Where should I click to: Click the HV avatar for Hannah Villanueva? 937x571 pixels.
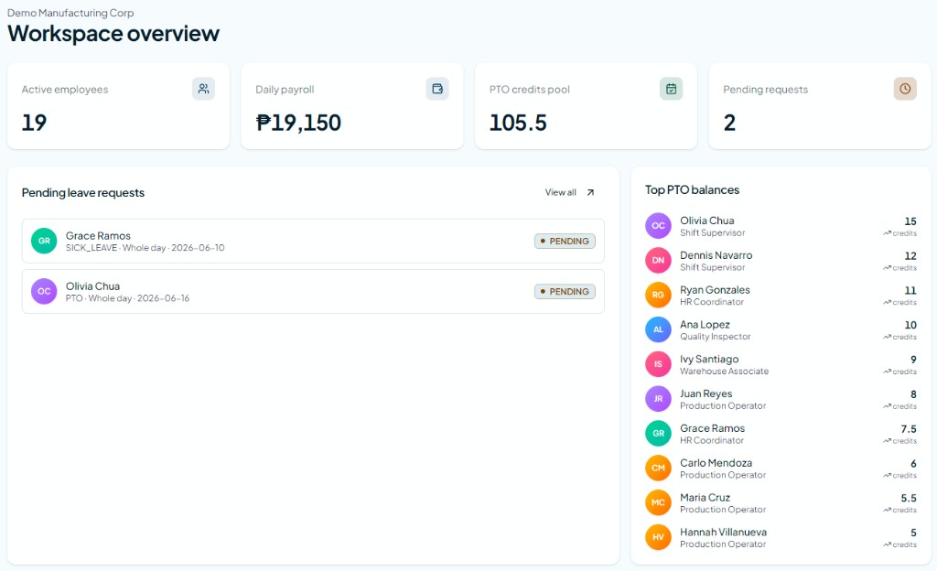[658, 537]
